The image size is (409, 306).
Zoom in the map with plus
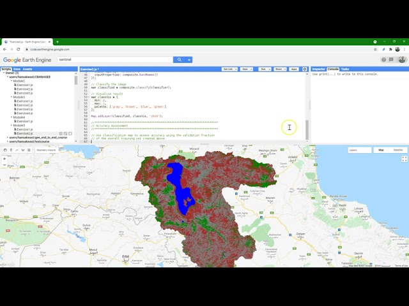click(x=4, y=159)
